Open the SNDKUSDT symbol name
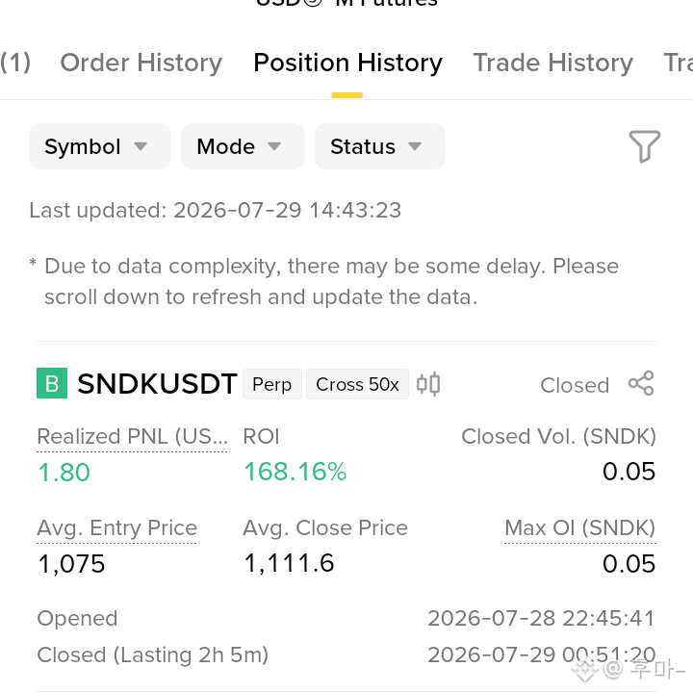Screen dimensions: 693x693 pos(157,384)
